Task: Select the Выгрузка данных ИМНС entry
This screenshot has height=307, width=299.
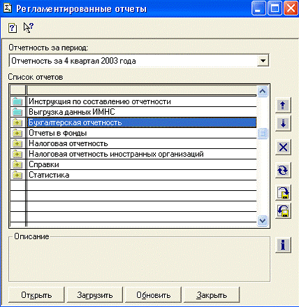Action: point(72,112)
